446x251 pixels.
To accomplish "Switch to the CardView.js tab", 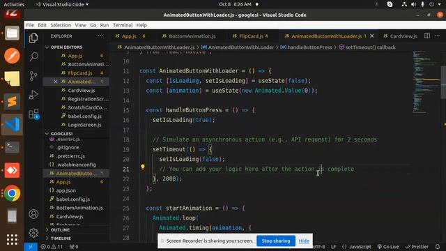I will point(401,36).
